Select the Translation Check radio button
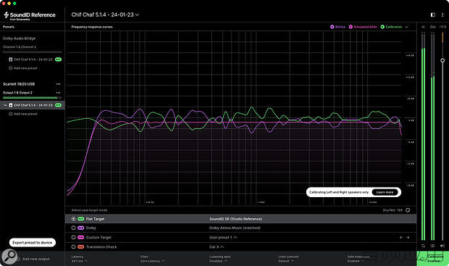The height and width of the screenshot is (266, 449). click(x=73, y=247)
